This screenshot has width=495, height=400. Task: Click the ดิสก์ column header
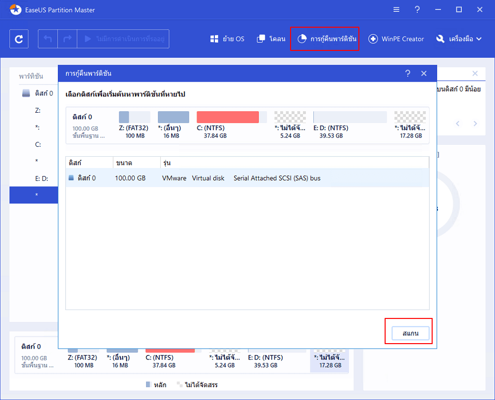89,163
